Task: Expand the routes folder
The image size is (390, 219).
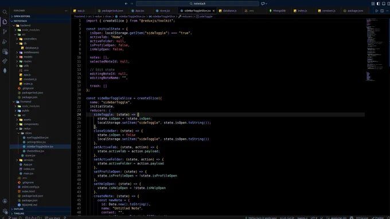Action: coord(40,61)
